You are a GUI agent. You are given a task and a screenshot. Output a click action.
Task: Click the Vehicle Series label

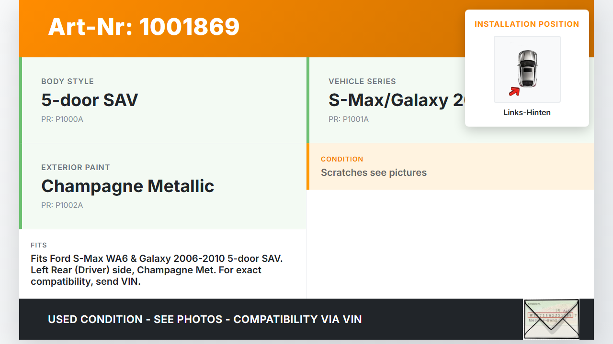pos(362,81)
